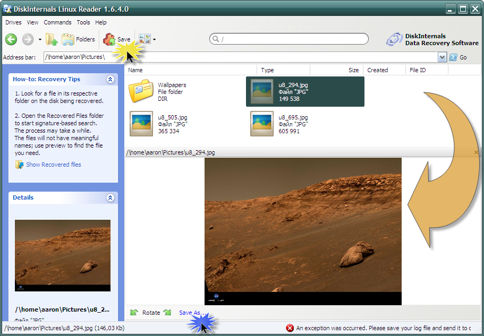Viewport: 484px width, 336px height.
Task: Go up one folder level
Action: (52, 39)
